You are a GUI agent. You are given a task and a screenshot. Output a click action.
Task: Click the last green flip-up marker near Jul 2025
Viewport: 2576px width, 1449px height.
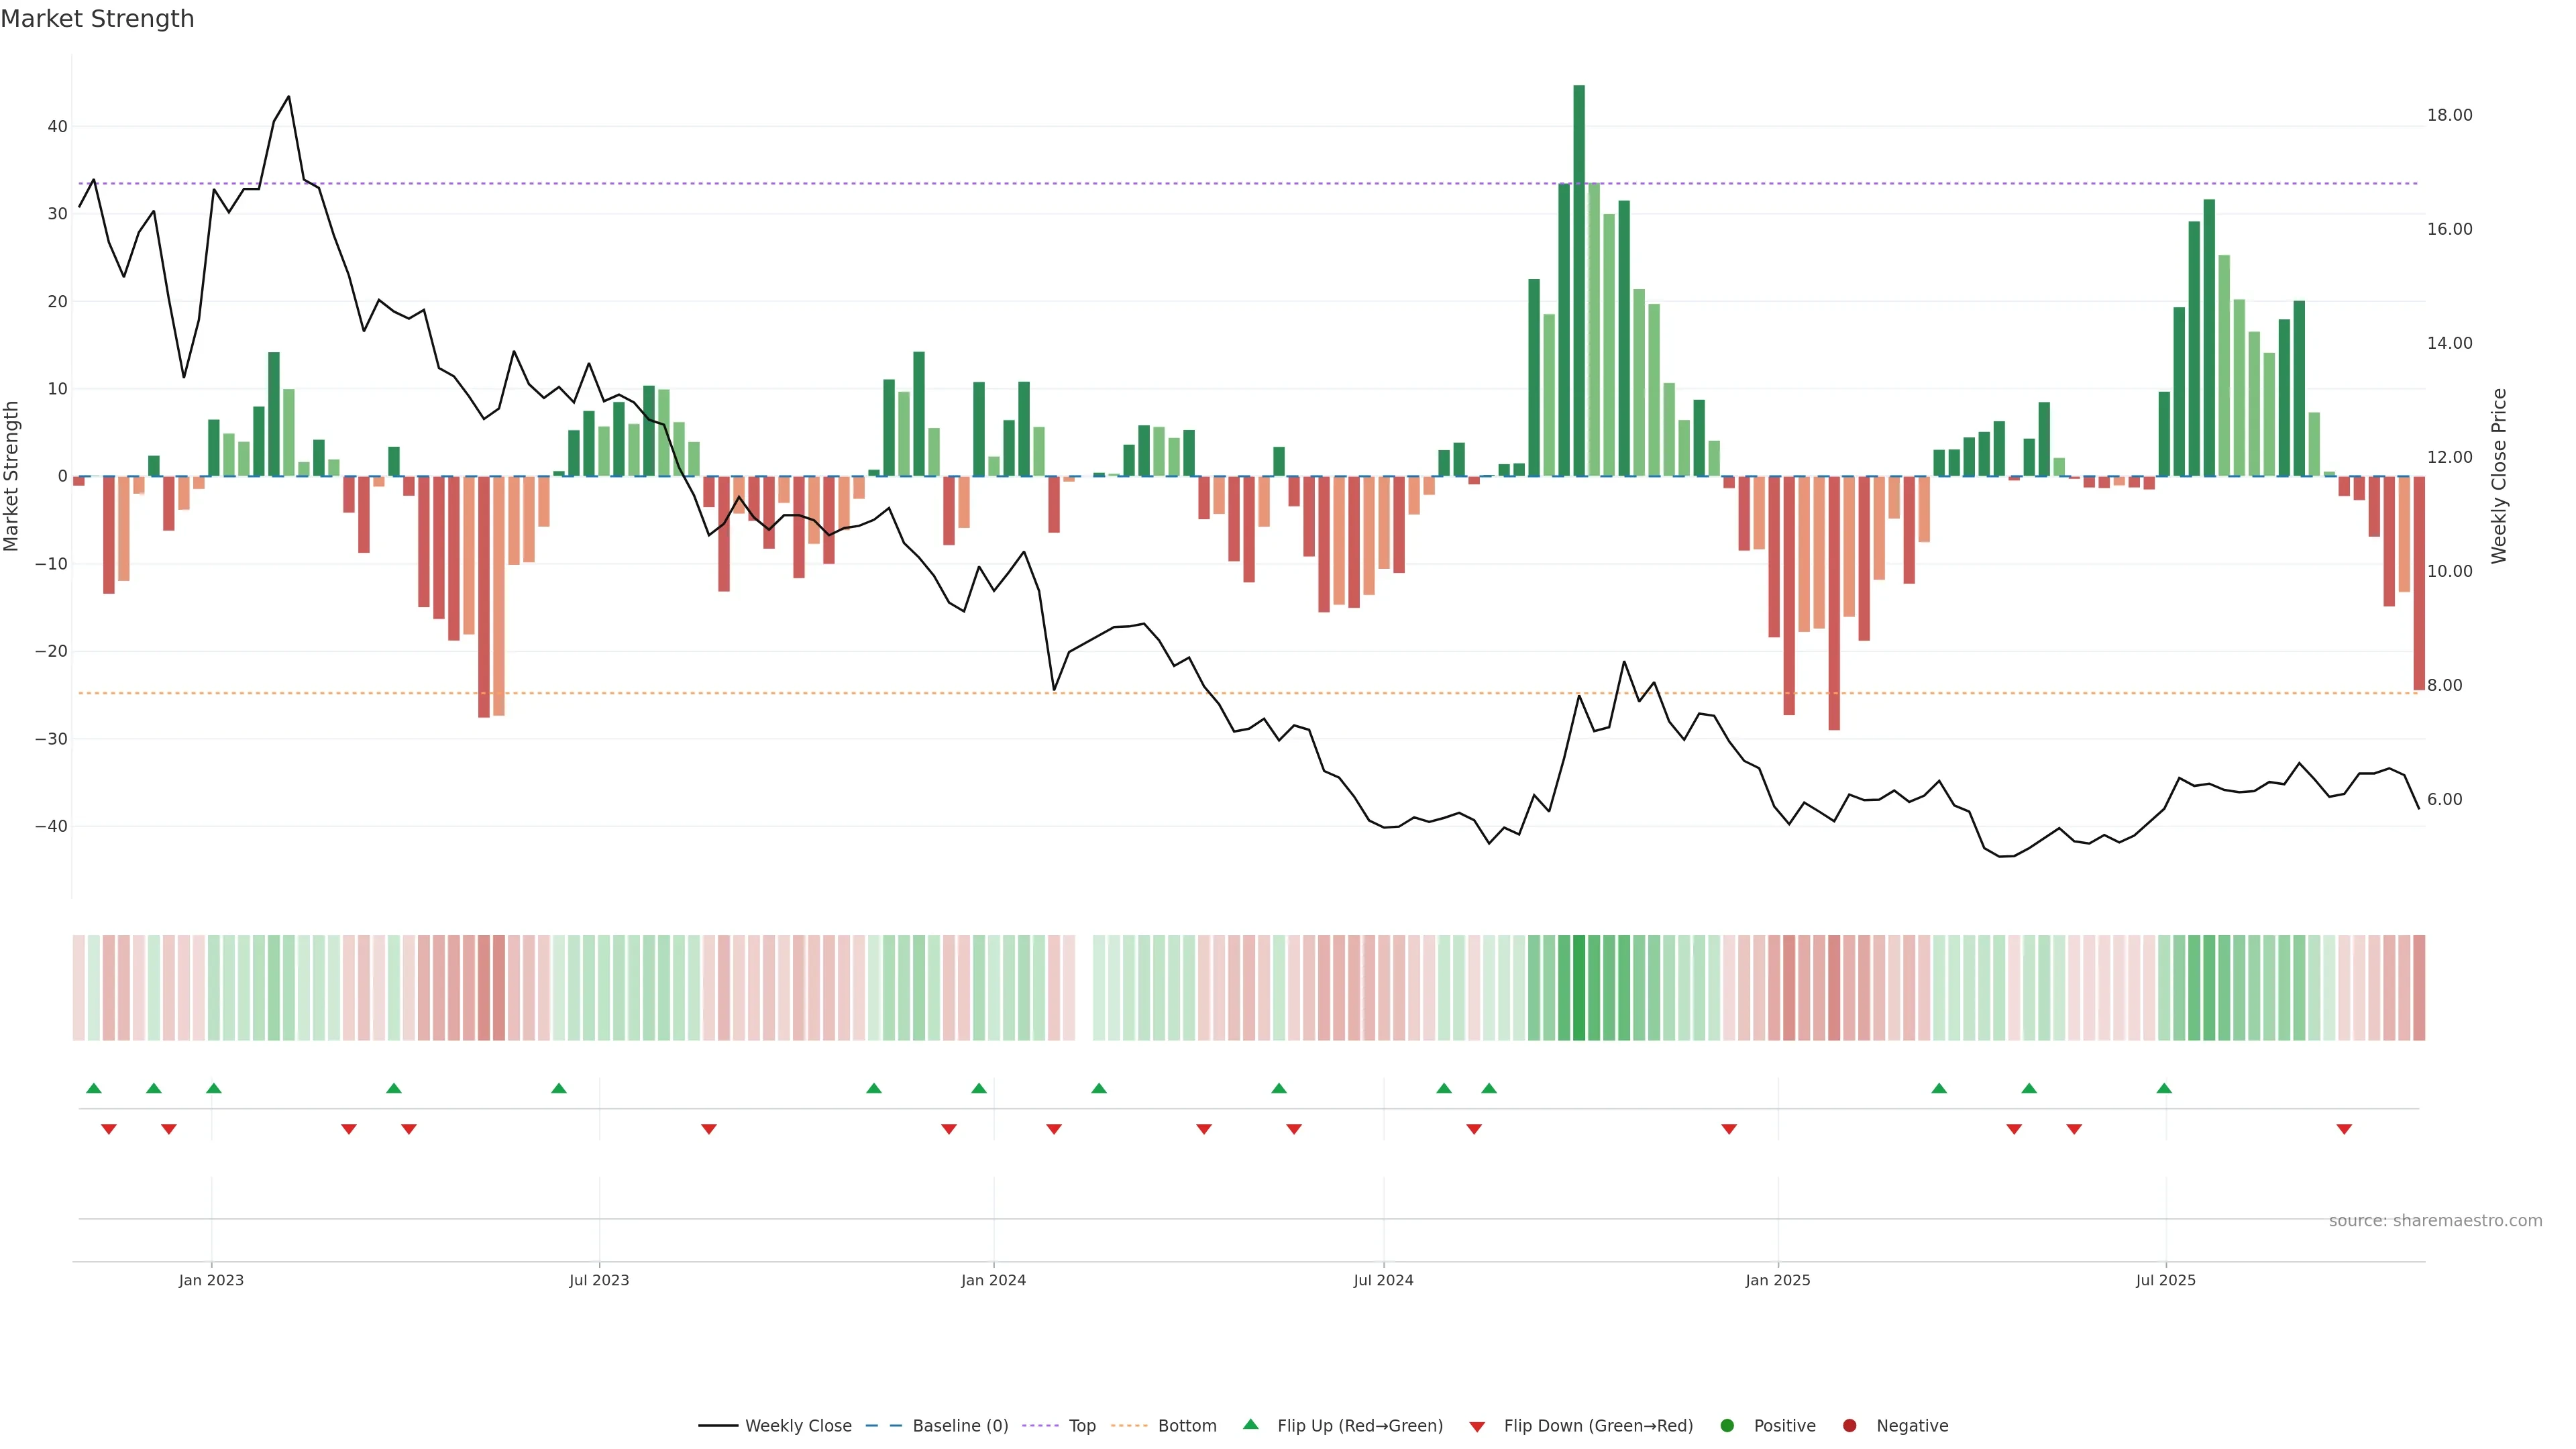(x=2164, y=1088)
